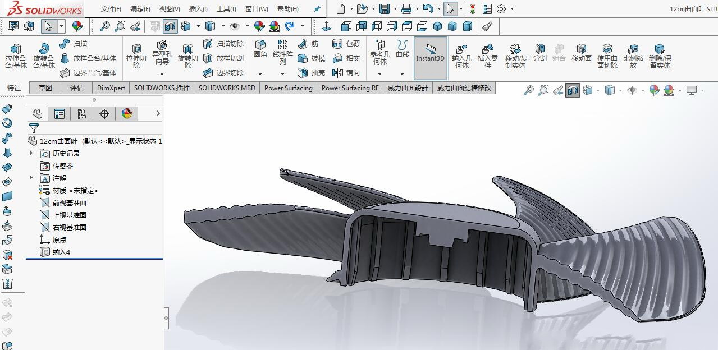
Task: Click the 移动面 move face tool
Action: click(581, 53)
